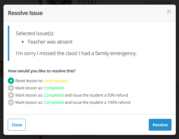Select the Completed with 100% refund radio button
The image size is (179, 139).
tap(11, 102)
